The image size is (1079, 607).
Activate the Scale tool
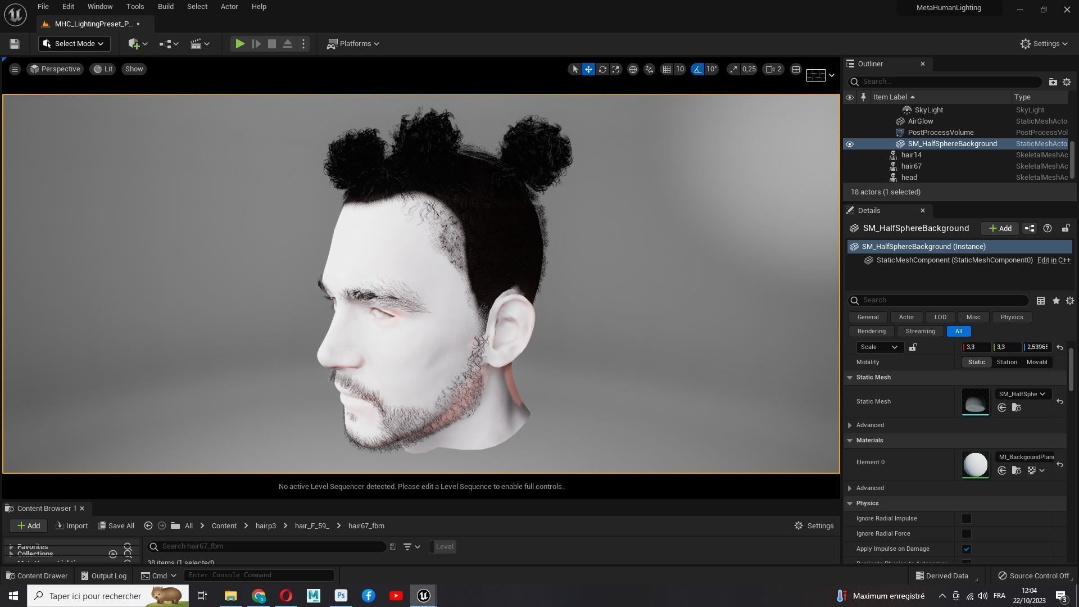pos(616,69)
